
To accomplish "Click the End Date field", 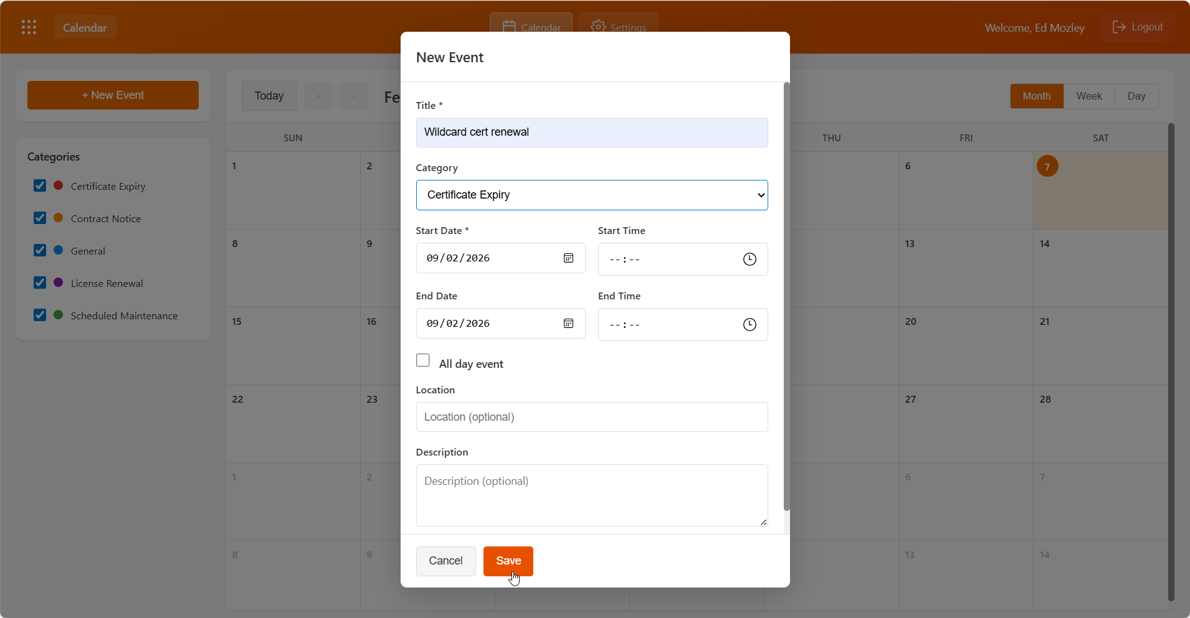I will [x=501, y=323].
